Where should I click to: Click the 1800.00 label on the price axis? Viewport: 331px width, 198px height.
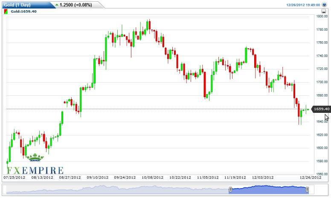point(322,16)
